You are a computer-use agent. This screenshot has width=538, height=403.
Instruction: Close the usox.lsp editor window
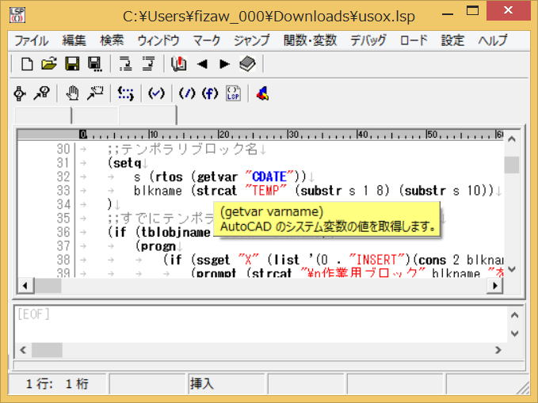[508, 10]
